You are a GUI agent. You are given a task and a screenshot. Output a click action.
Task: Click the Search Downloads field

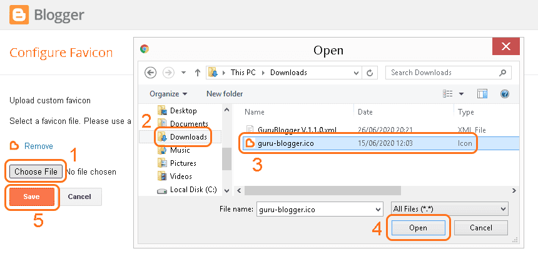click(449, 73)
